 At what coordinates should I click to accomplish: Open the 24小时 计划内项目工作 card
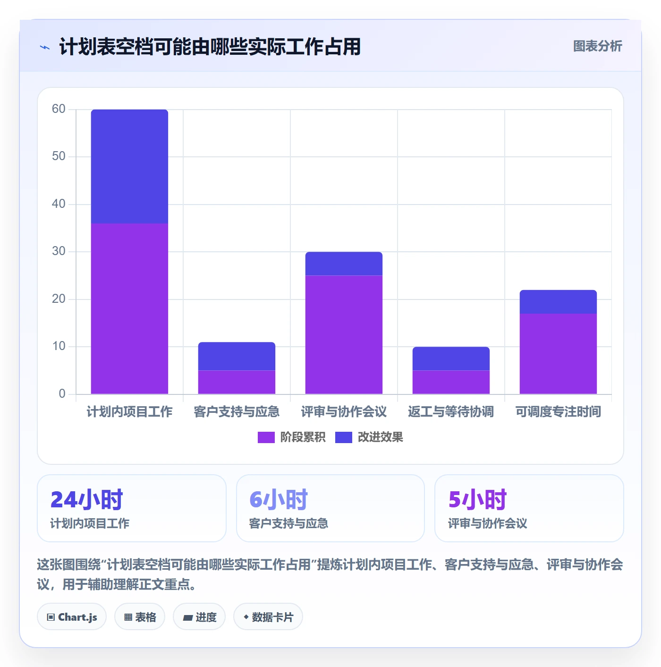coord(132,508)
